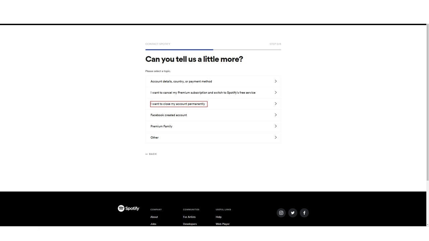Select Premium Family topic
429x241 pixels.
[213, 126]
